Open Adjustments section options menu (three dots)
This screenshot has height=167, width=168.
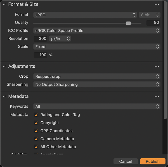click(x=157, y=67)
